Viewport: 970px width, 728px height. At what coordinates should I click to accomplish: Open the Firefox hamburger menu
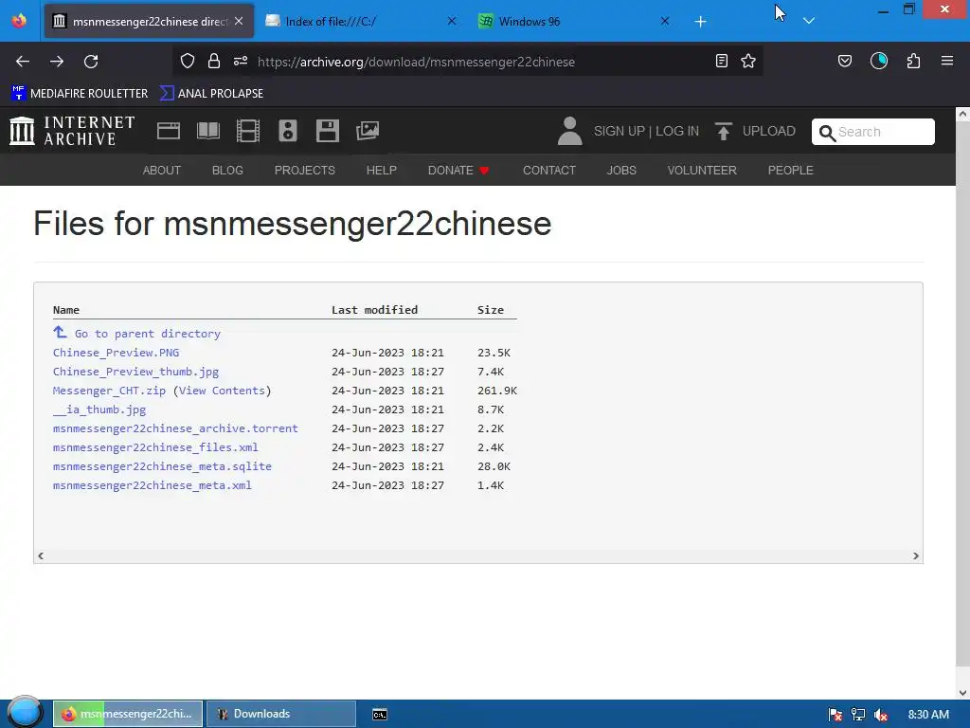(x=947, y=62)
